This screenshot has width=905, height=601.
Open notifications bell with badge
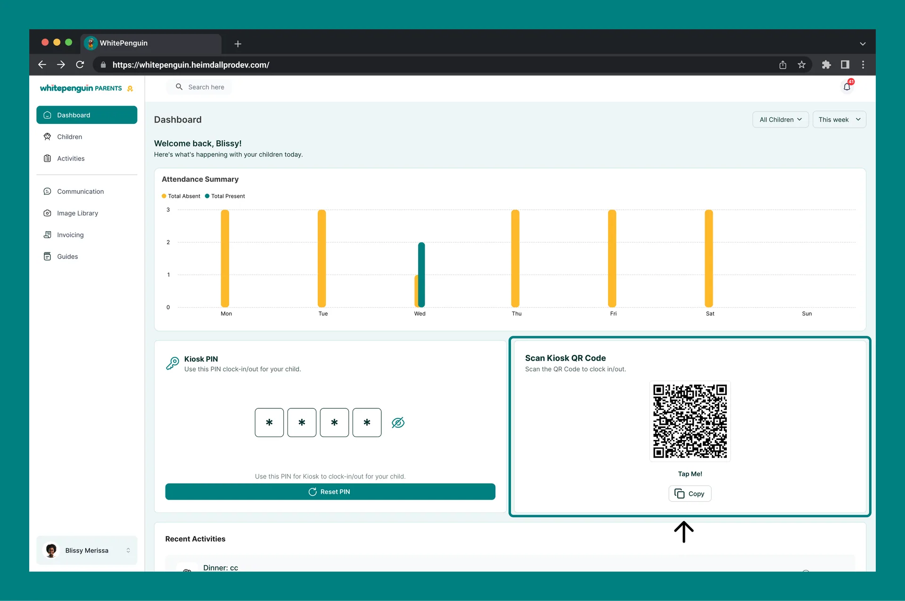tap(847, 86)
